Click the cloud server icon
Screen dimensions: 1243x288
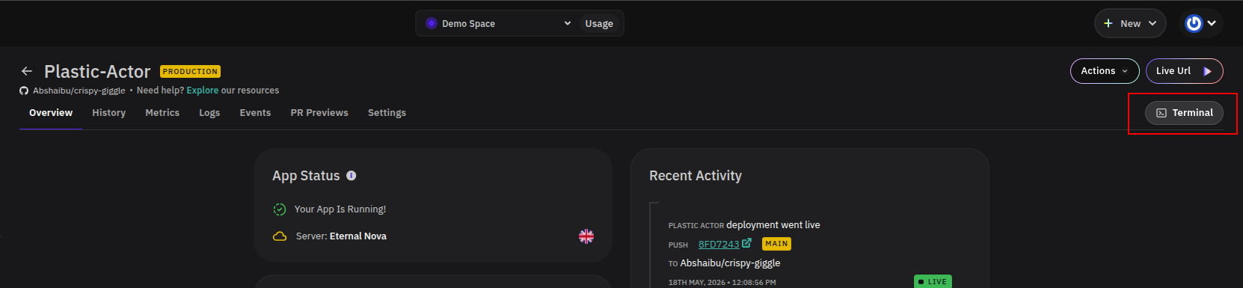point(280,236)
